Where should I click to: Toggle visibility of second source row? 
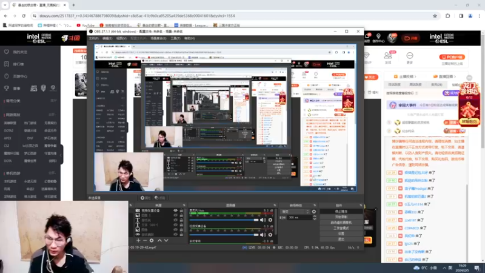(x=175, y=215)
